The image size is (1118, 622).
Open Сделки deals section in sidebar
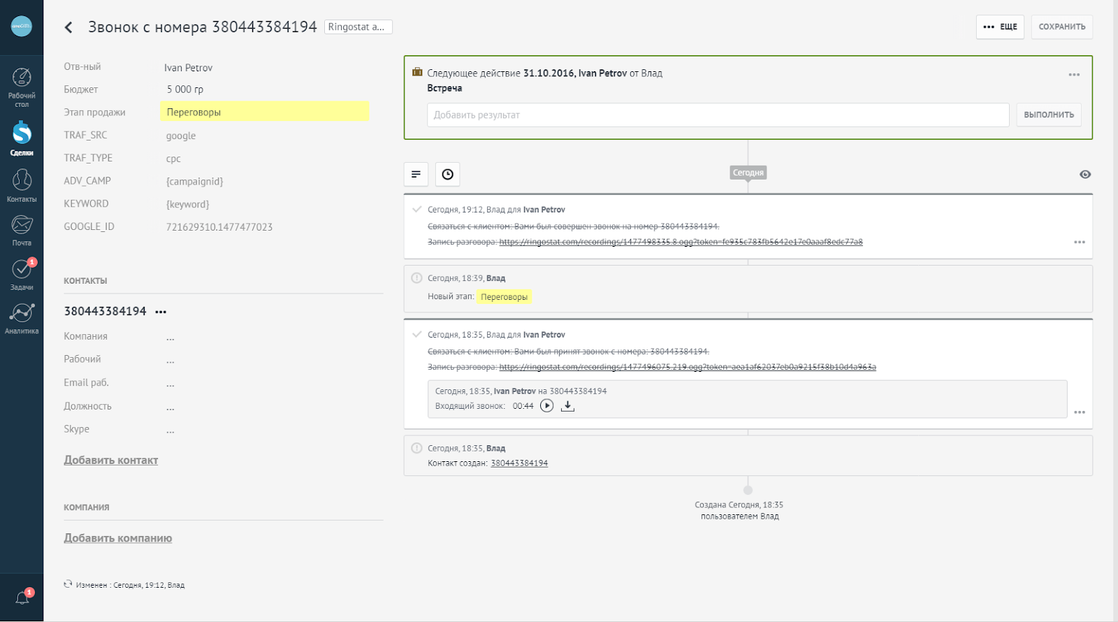pyautogui.click(x=22, y=138)
